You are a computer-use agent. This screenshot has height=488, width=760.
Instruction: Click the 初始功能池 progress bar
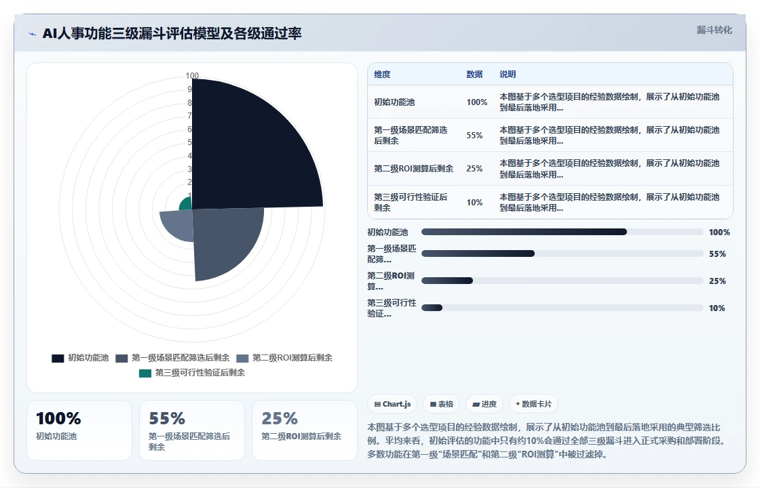[x=563, y=232]
